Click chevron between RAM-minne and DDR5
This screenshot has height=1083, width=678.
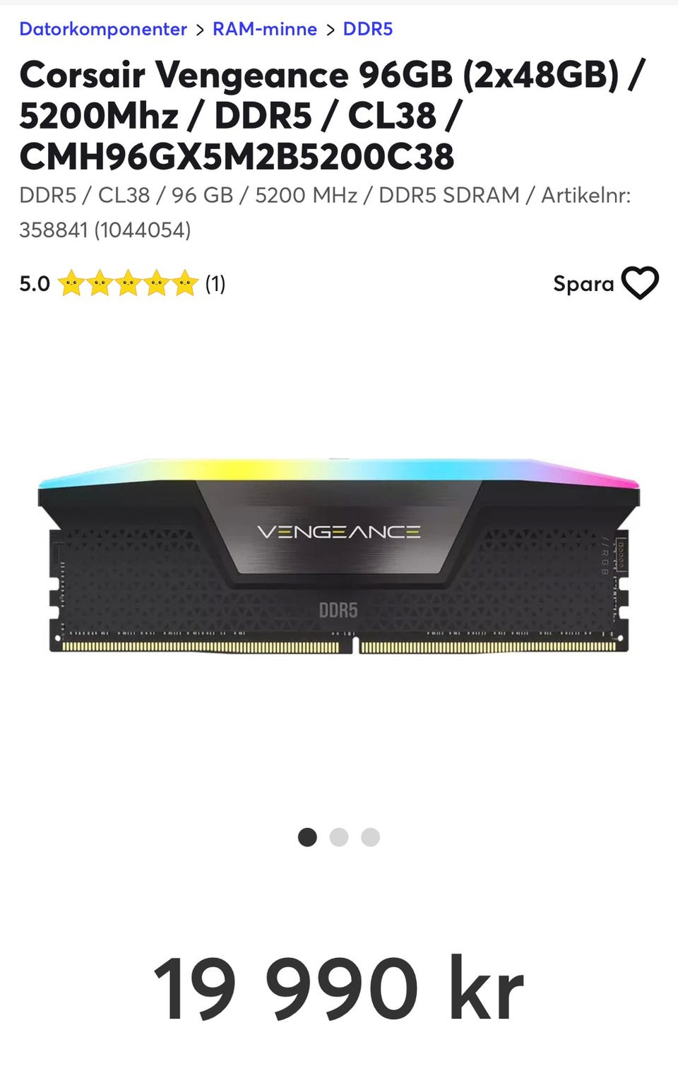click(x=330, y=30)
